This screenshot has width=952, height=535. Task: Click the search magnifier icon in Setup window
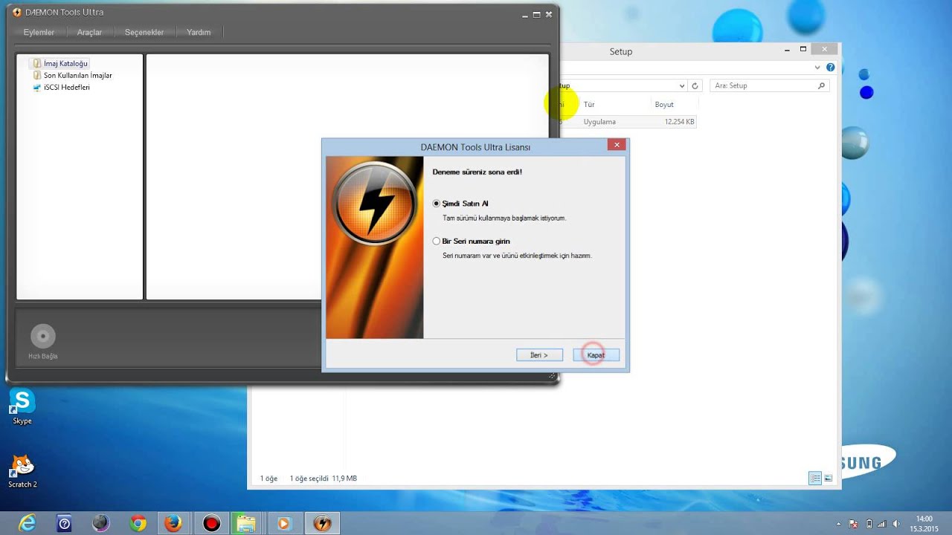pyautogui.click(x=821, y=85)
